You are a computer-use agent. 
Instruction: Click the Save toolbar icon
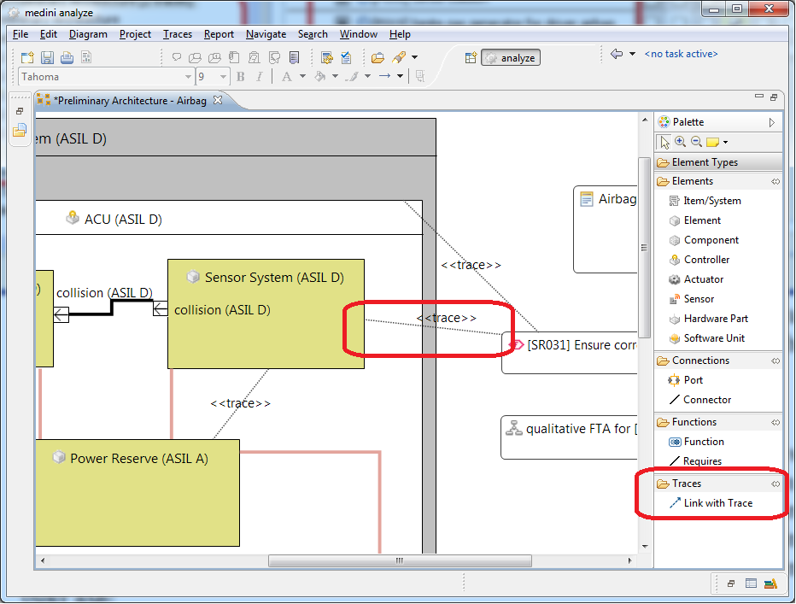click(x=47, y=57)
